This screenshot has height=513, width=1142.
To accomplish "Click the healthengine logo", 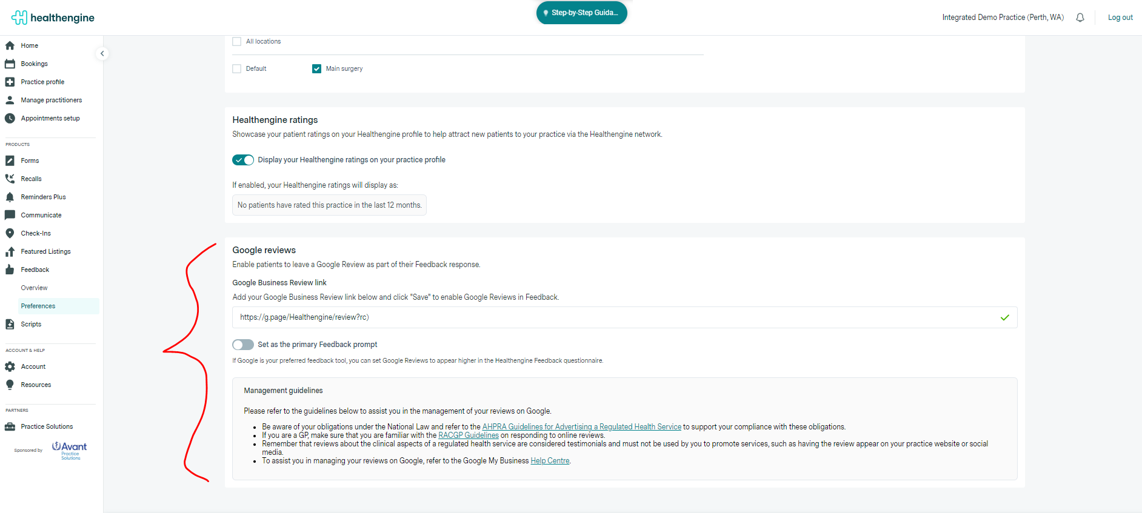I will pos(53,18).
